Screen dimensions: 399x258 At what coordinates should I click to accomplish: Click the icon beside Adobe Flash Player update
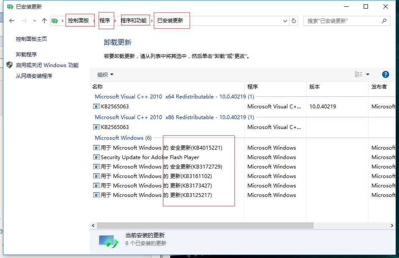(x=96, y=157)
